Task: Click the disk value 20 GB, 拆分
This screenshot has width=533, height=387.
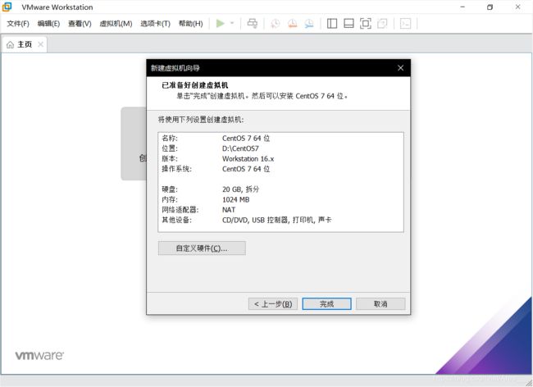Action: (240, 189)
